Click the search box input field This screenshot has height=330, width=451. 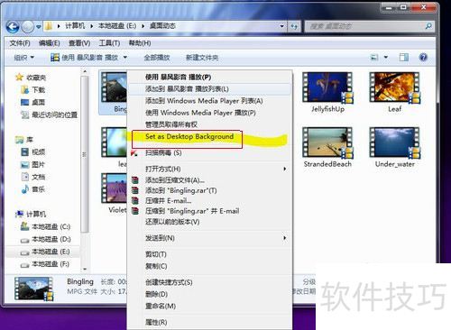point(365,26)
